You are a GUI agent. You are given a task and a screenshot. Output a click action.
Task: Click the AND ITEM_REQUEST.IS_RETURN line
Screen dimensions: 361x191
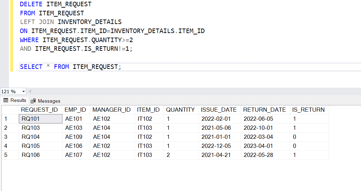point(76,49)
